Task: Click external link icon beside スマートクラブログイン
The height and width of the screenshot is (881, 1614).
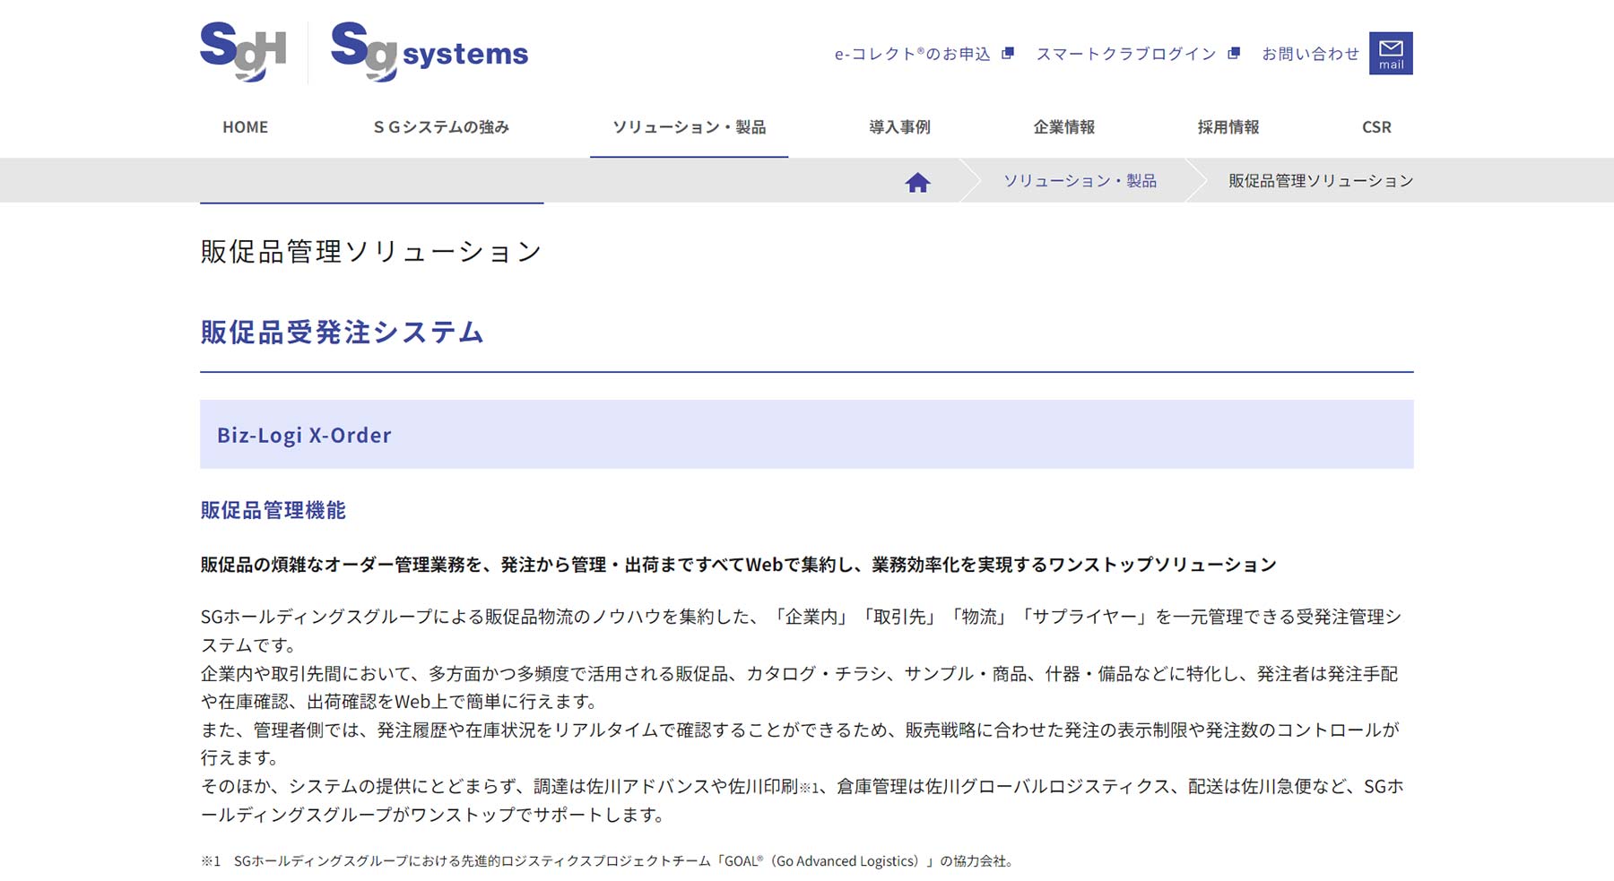Action: (x=1234, y=54)
